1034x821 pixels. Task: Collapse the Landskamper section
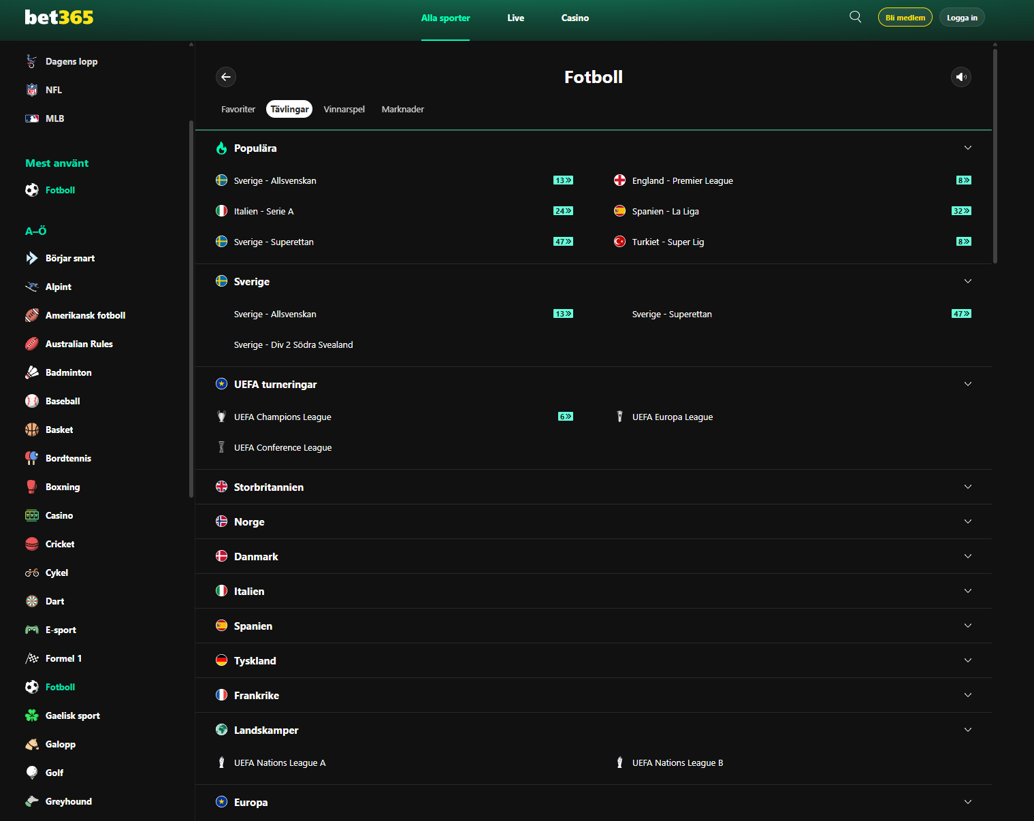click(x=968, y=730)
